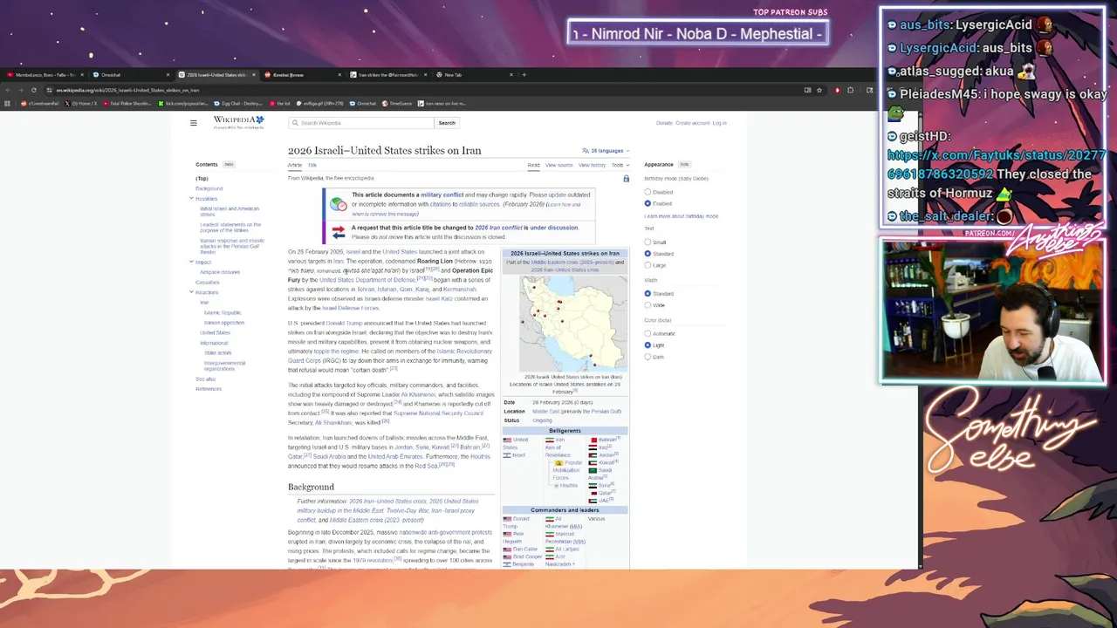Collapse the Hostilities section in Contents

[x=191, y=199]
